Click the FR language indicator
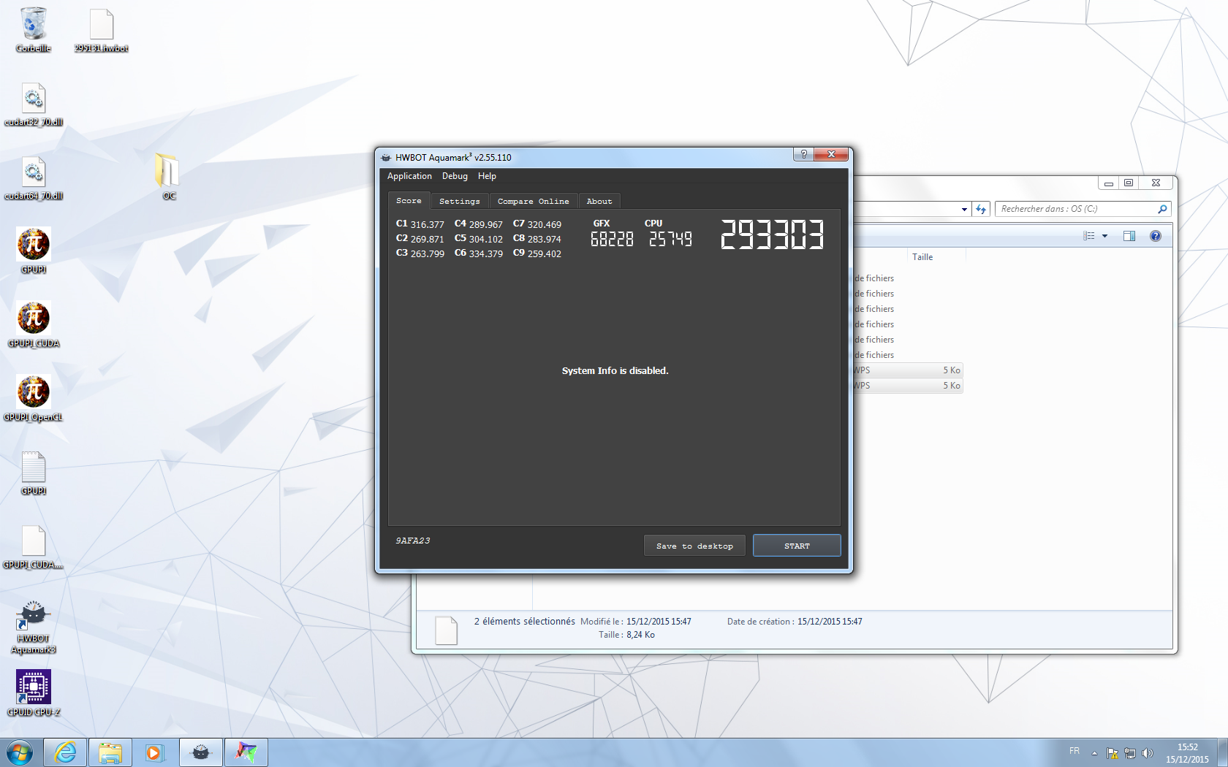Viewport: 1228px width, 767px height. tap(1074, 751)
